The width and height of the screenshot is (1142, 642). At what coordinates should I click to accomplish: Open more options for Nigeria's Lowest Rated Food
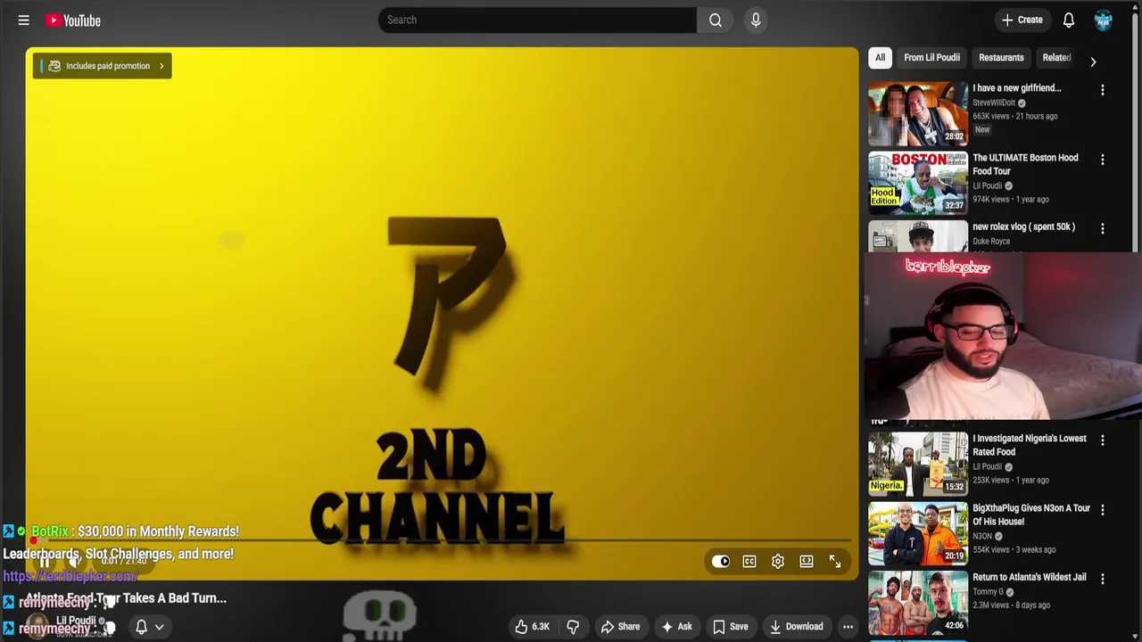tap(1103, 440)
